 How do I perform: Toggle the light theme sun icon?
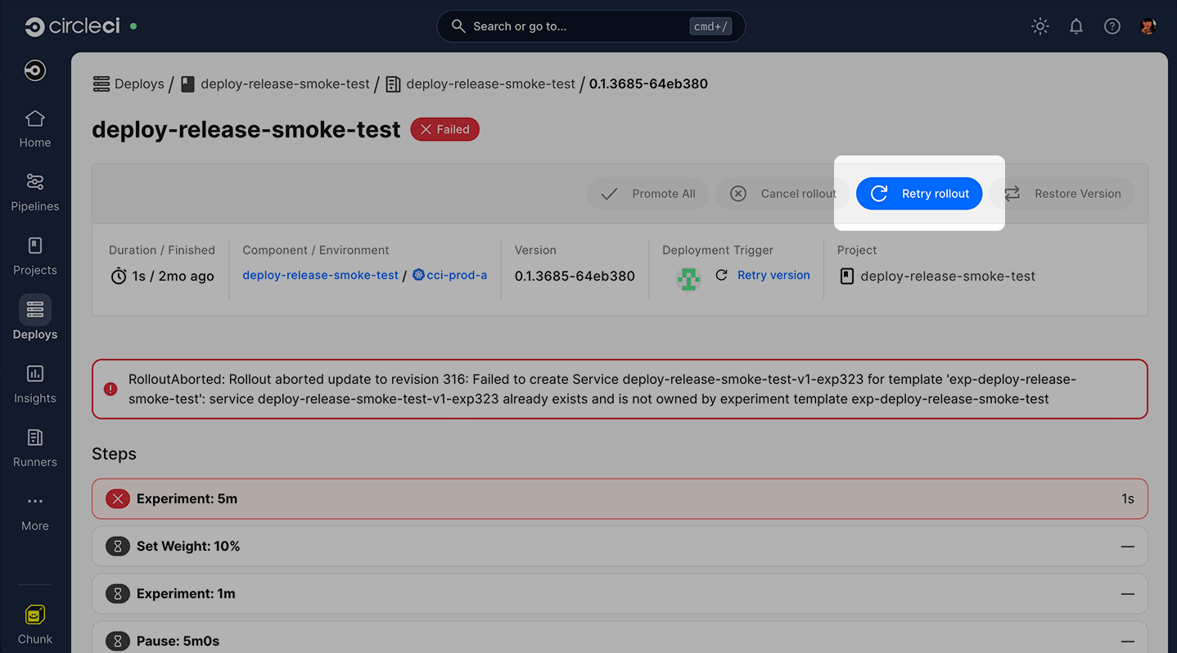[1039, 25]
